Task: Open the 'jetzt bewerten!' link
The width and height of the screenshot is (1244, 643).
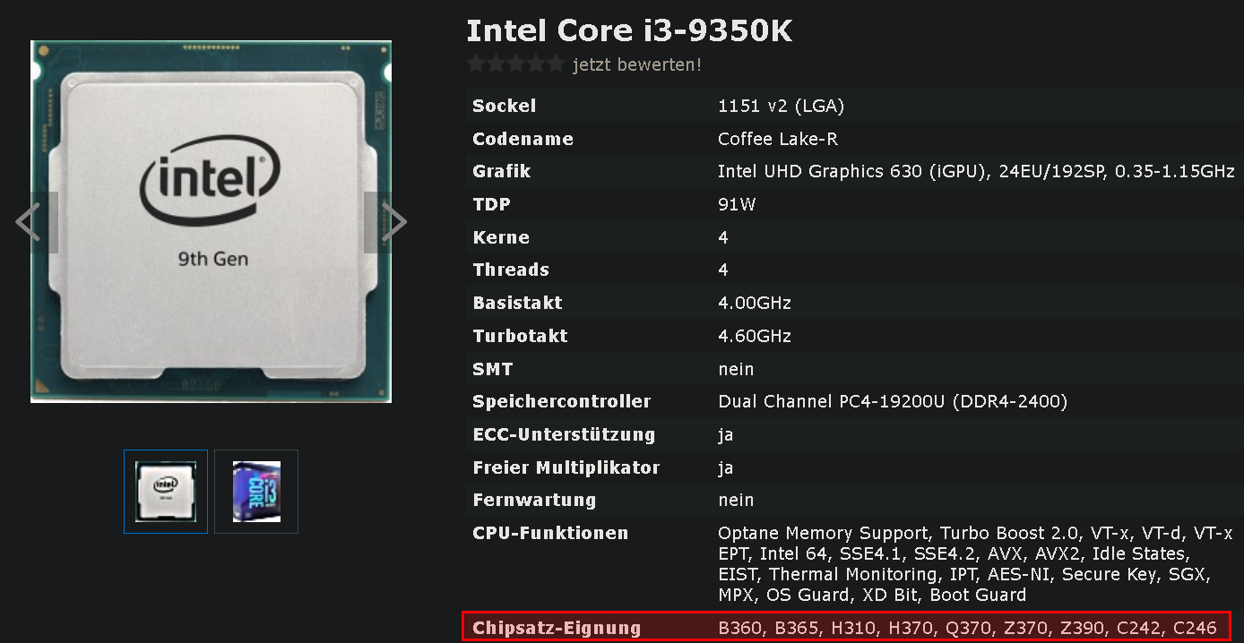Action: (637, 64)
